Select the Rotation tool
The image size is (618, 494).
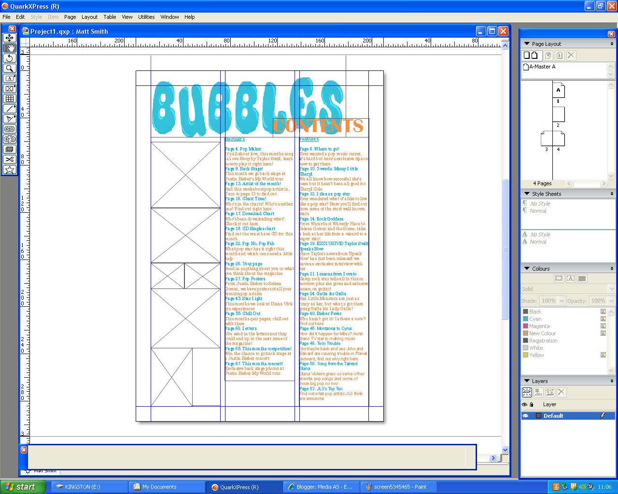pos(10,58)
